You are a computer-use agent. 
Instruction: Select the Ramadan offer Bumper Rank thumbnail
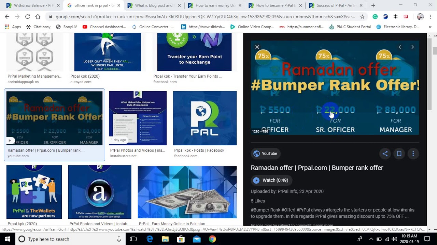point(54,118)
